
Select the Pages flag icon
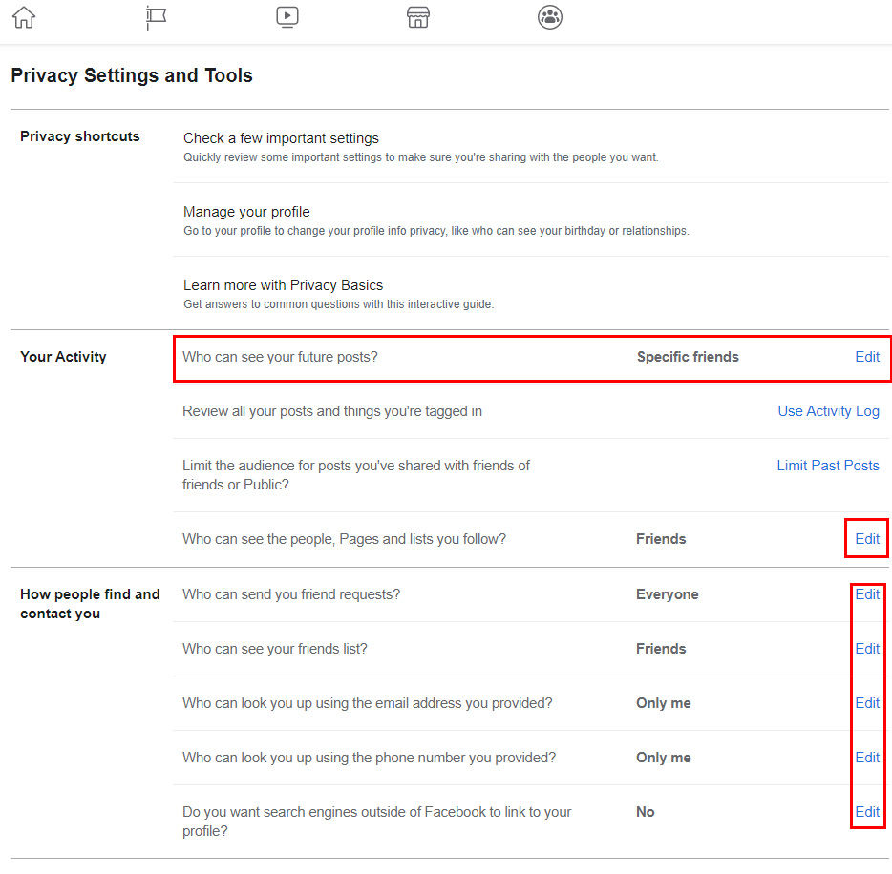[156, 17]
